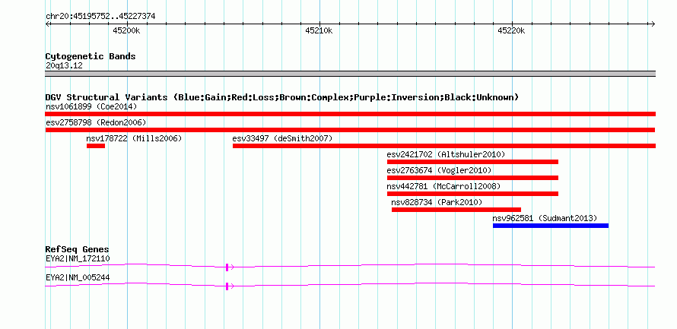This screenshot has width=677, height=329.
Task: Click the 45220k ruler tick label
Action: click(x=512, y=30)
